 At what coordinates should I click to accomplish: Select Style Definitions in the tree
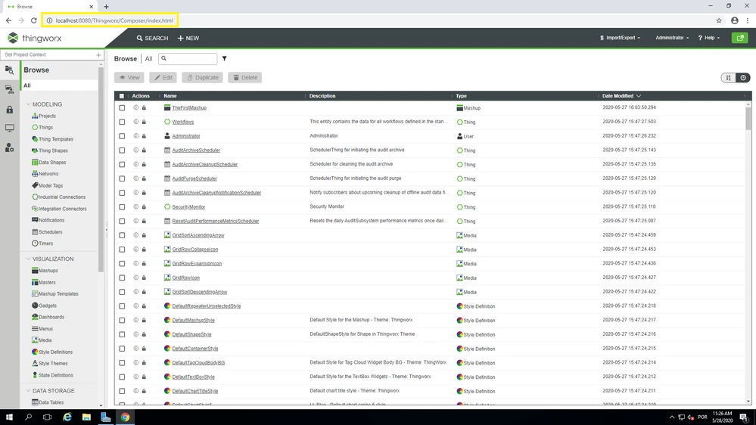tap(52, 352)
